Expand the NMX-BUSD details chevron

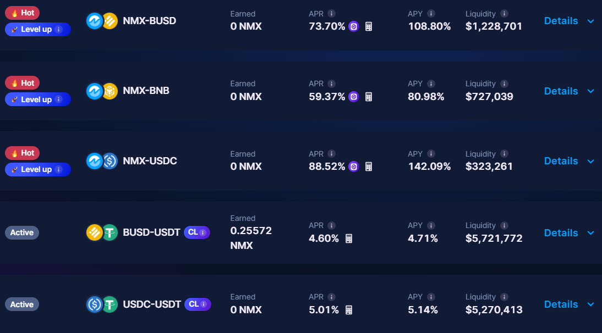coord(591,21)
